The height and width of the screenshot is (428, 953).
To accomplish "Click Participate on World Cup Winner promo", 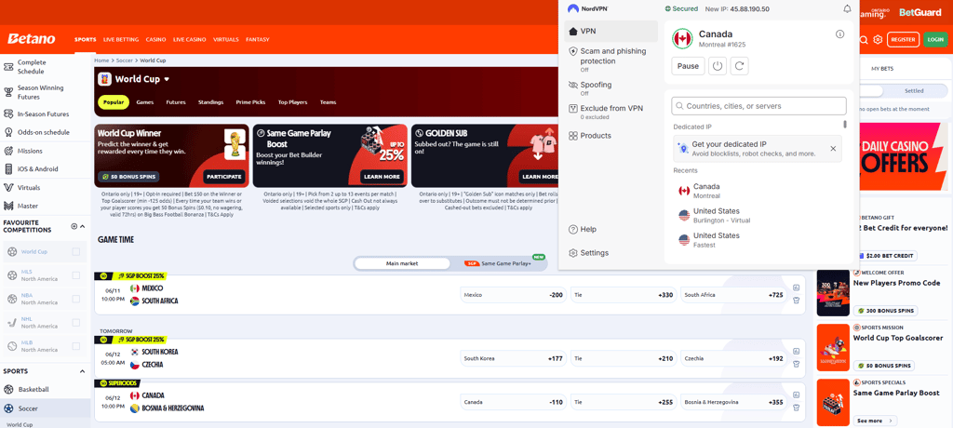I will (224, 177).
